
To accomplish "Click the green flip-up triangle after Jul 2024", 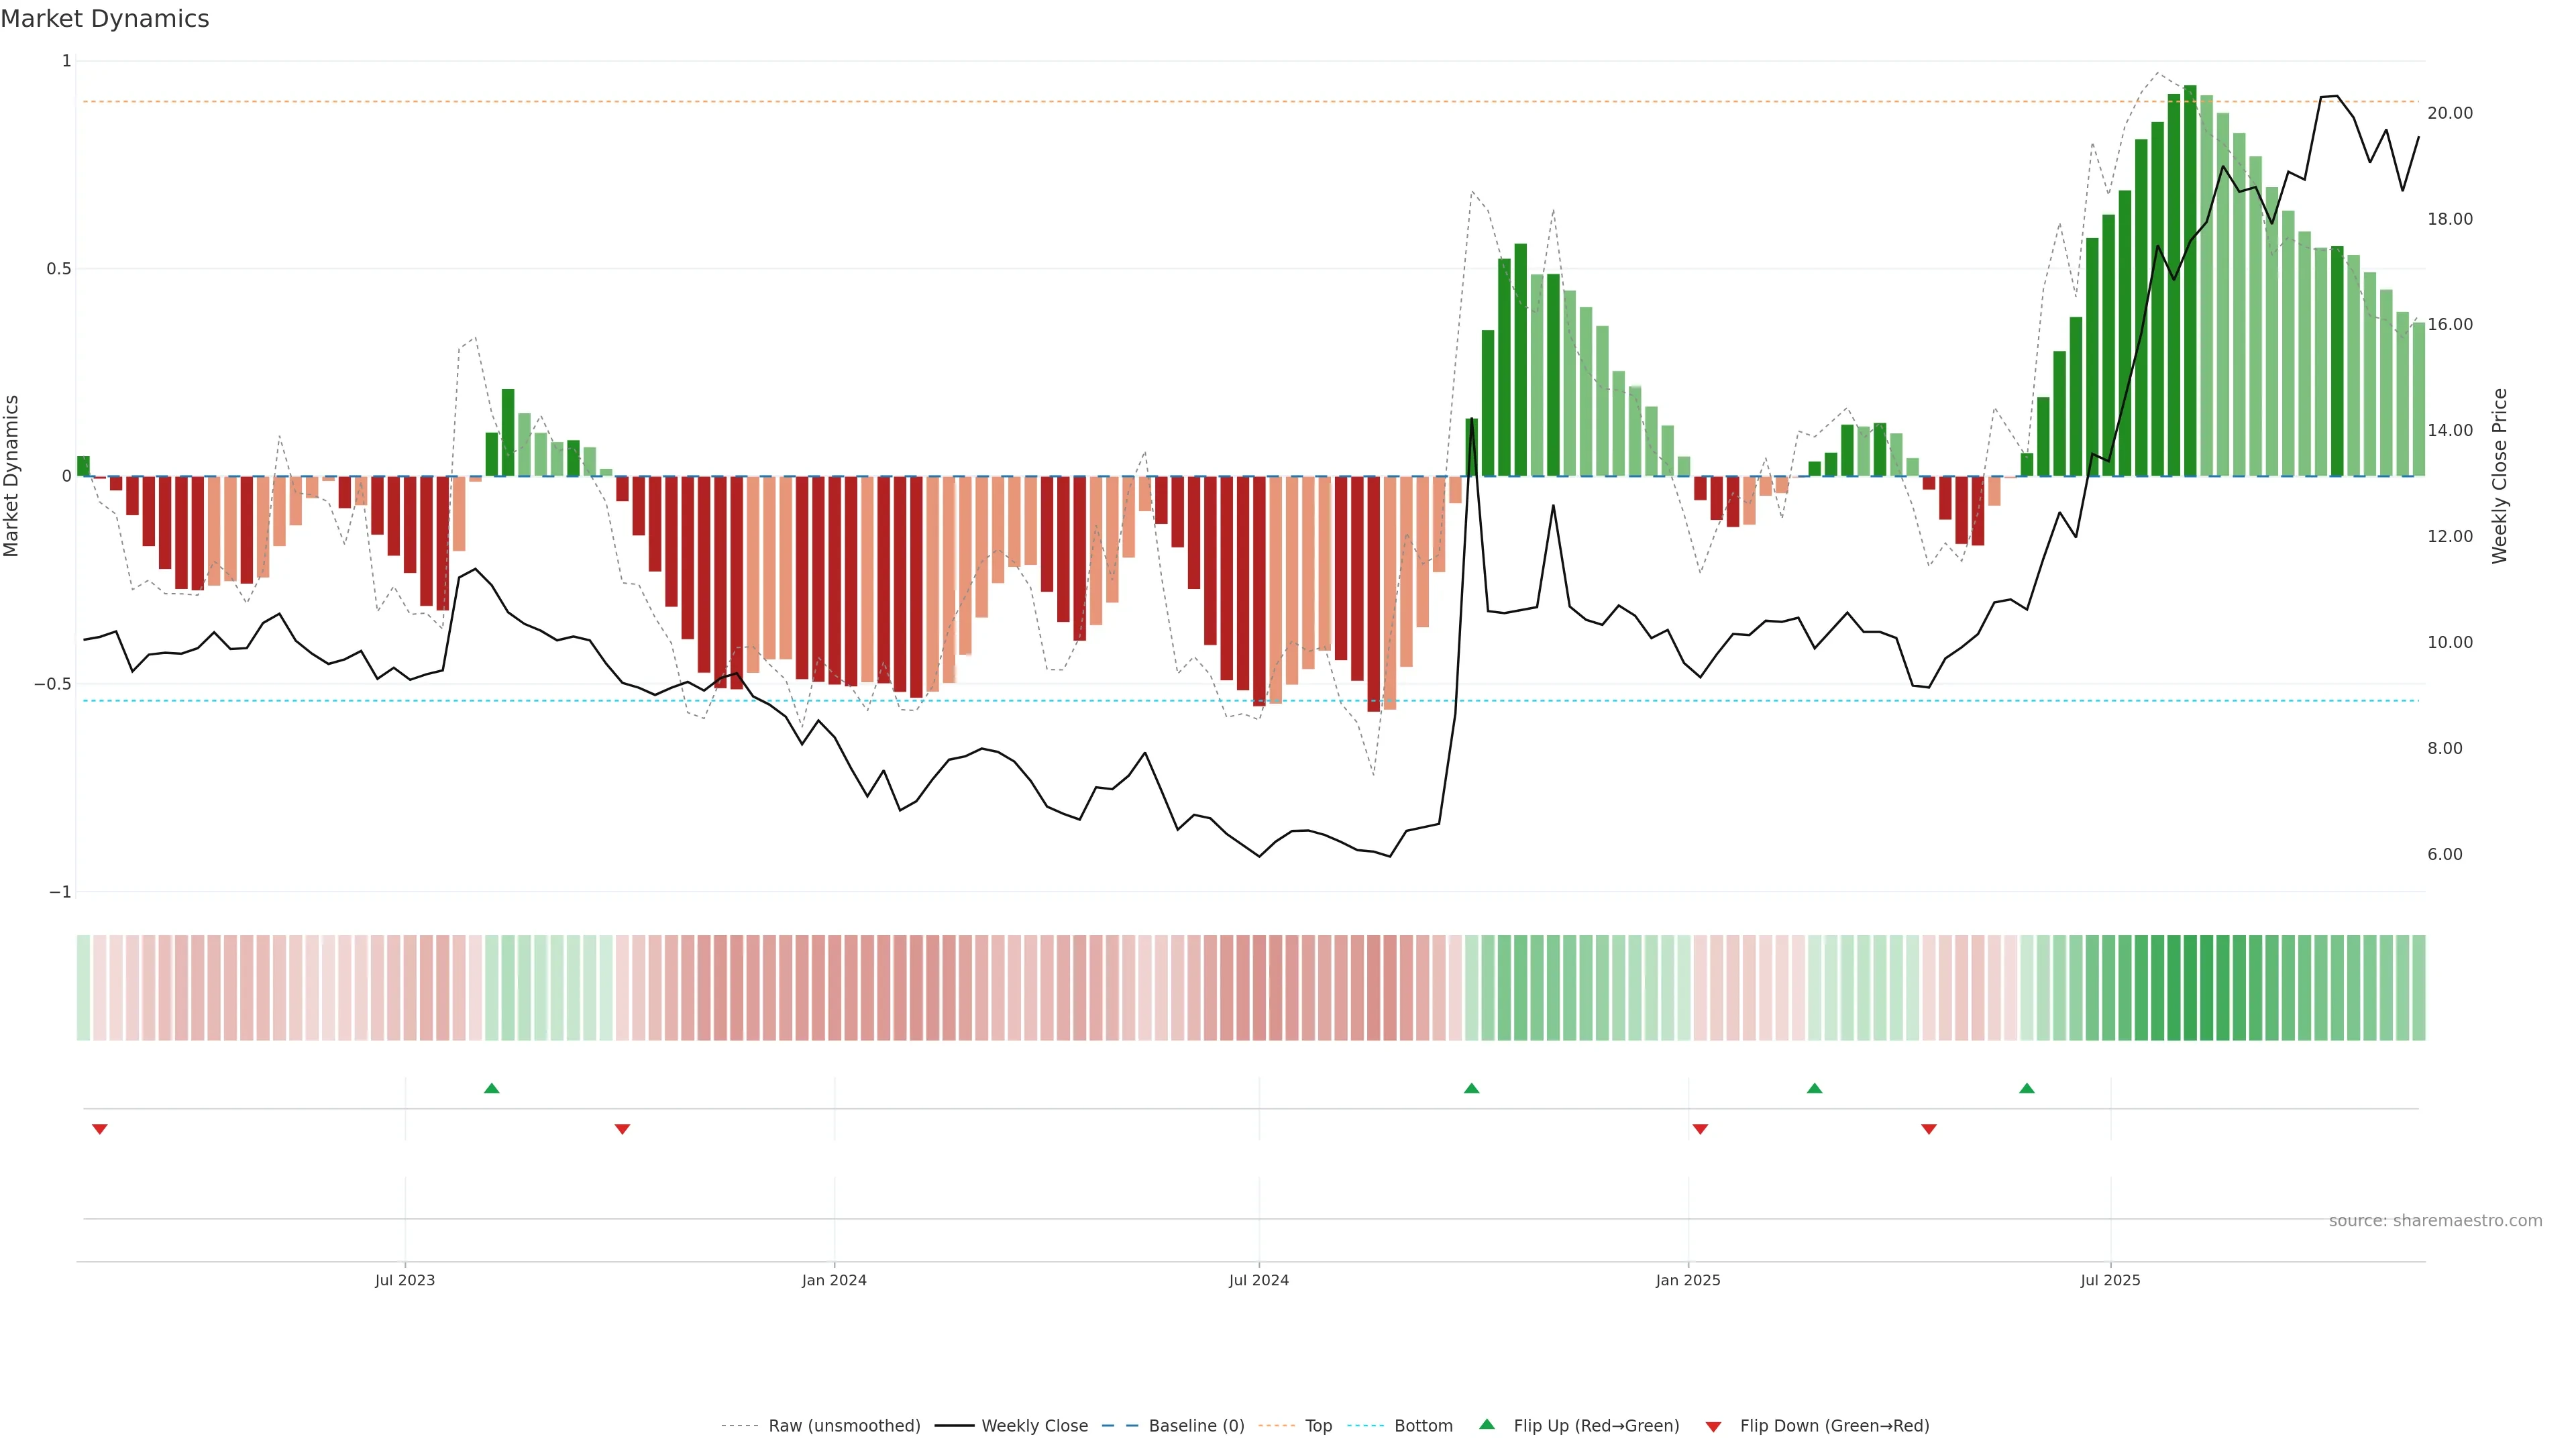I will [x=1471, y=1088].
